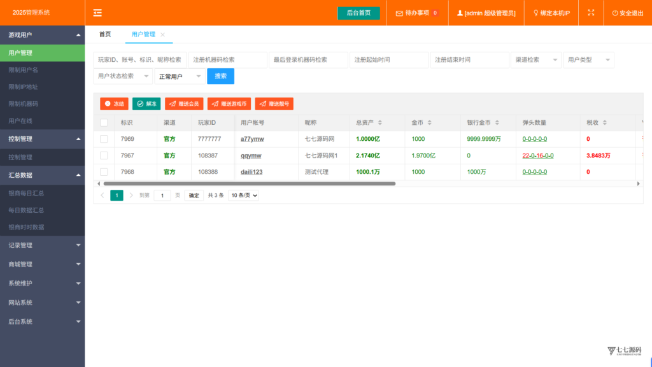The height and width of the screenshot is (367, 652).
Task: Click the horizontal table scrollbar thumb
Action: (250, 183)
